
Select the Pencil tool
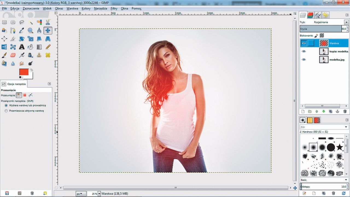click(x=48, y=47)
